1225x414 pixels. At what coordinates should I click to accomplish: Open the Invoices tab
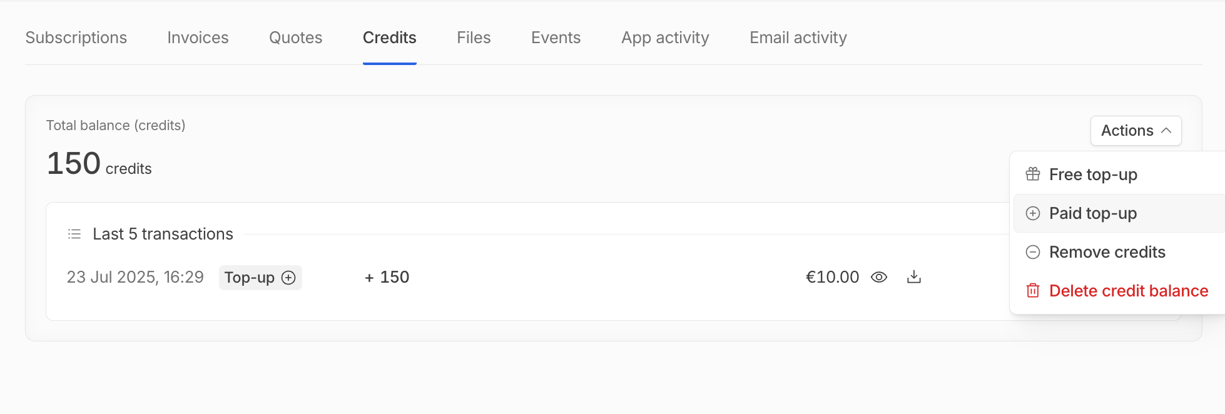coord(198,38)
